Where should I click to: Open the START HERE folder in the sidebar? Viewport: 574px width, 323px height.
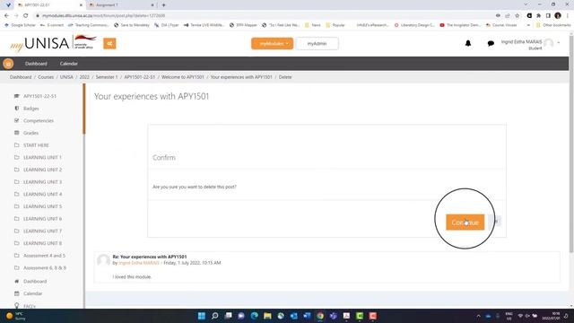[x=36, y=145]
